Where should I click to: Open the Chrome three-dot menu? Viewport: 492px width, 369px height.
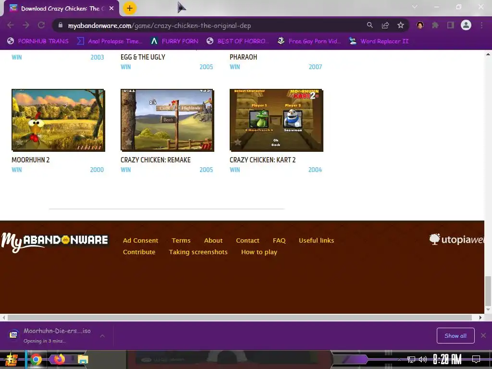click(x=481, y=25)
